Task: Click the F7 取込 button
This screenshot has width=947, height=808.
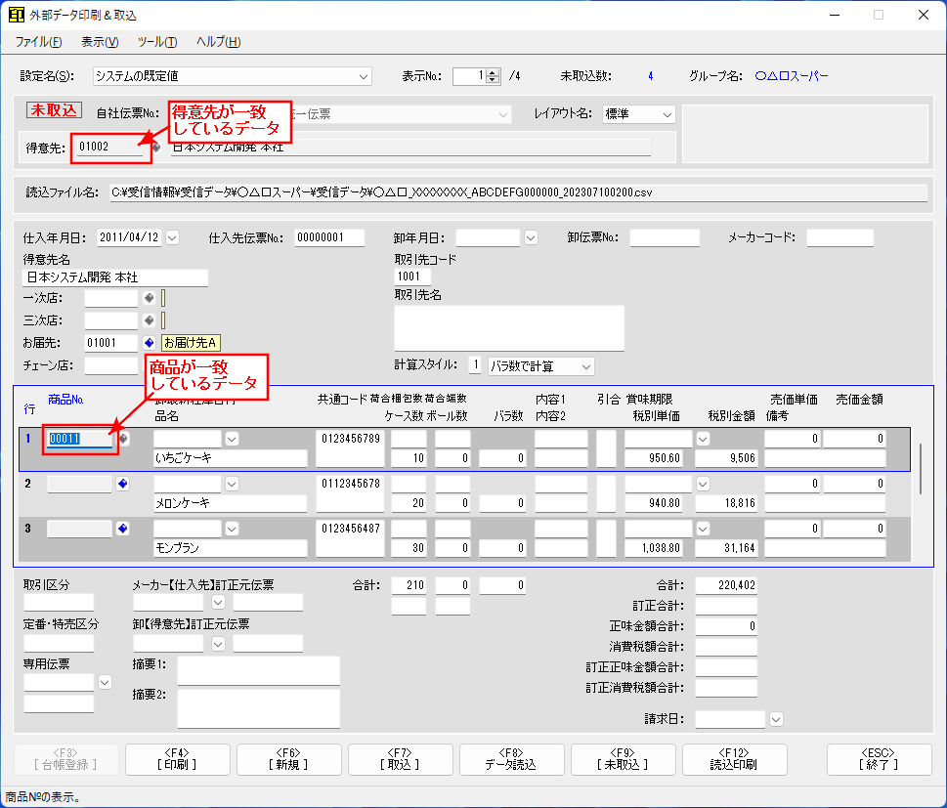Action: pyautogui.click(x=400, y=759)
